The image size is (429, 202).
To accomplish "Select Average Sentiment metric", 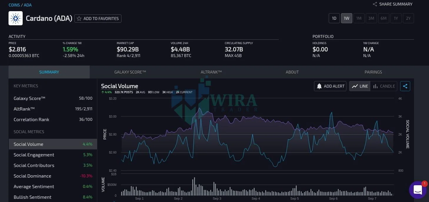I will [53, 186].
